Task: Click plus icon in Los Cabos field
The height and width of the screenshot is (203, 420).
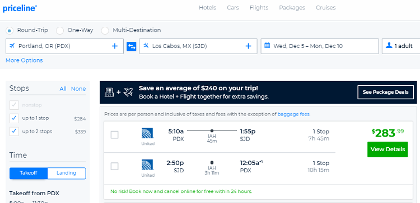Action: (x=248, y=46)
